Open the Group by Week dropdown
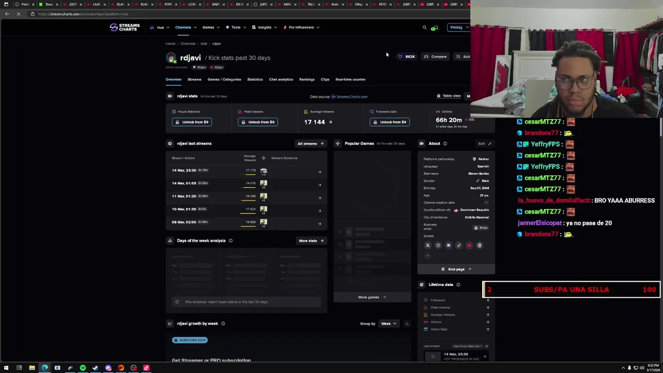This screenshot has height=373, width=663. coord(388,324)
